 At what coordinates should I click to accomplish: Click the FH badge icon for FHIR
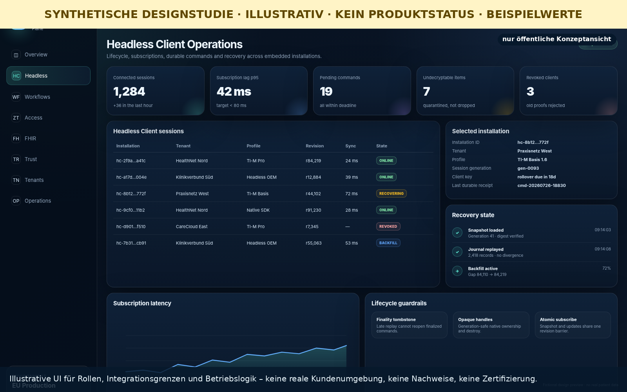pyautogui.click(x=16, y=138)
